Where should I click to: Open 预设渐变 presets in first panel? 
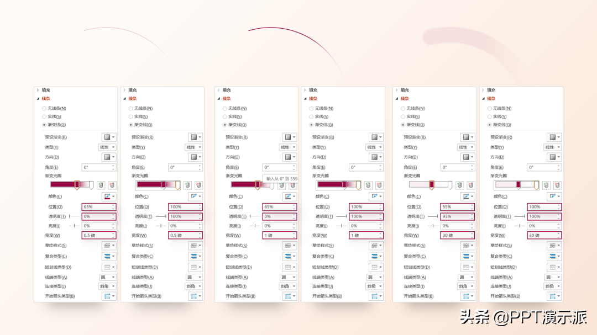(x=109, y=137)
